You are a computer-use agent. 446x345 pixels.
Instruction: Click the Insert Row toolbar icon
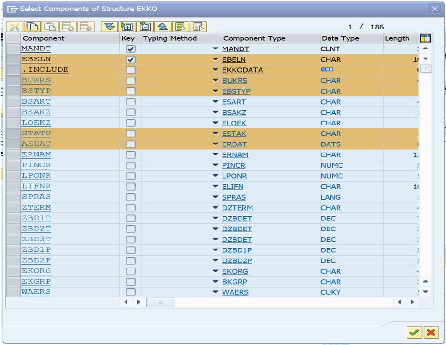[x=68, y=27]
